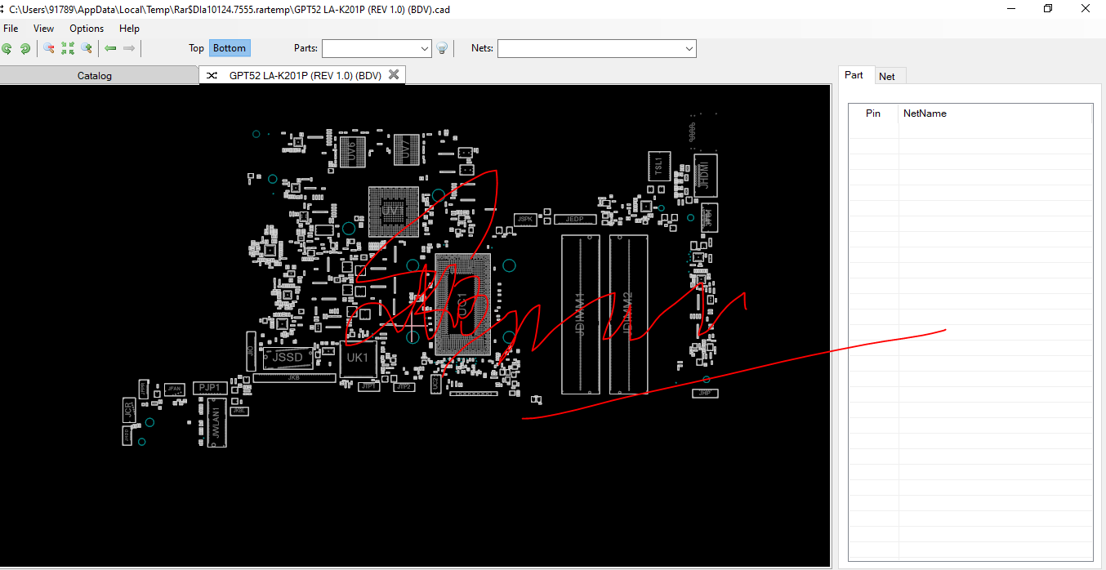Rotate board counterclockwise with first toolbar icon
Screen dimensions: 1106x570
tap(7, 48)
